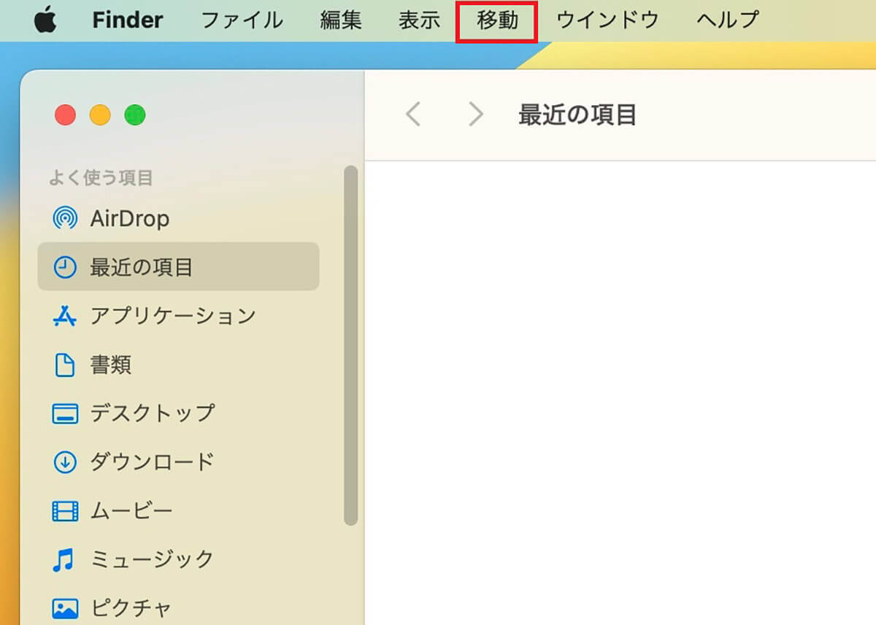Image resolution: width=876 pixels, height=625 pixels.
Task: Select アプリケーション label in sidebar
Action: point(173,316)
